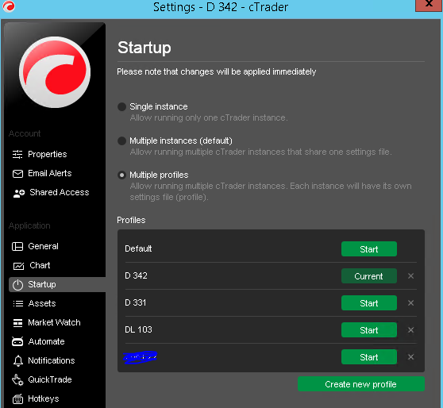Click the D 331 profile name

pyautogui.click(x=135, y=302)
